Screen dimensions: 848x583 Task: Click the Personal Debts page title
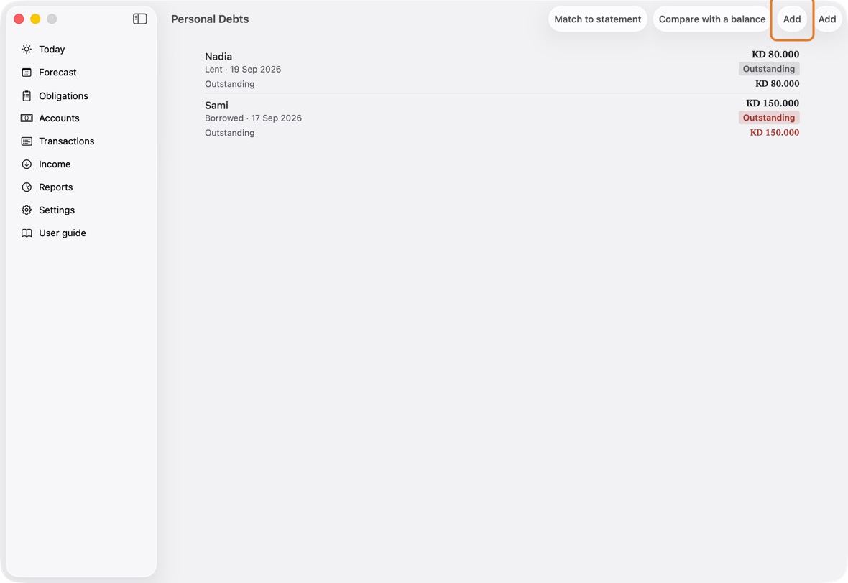[210, 19]
